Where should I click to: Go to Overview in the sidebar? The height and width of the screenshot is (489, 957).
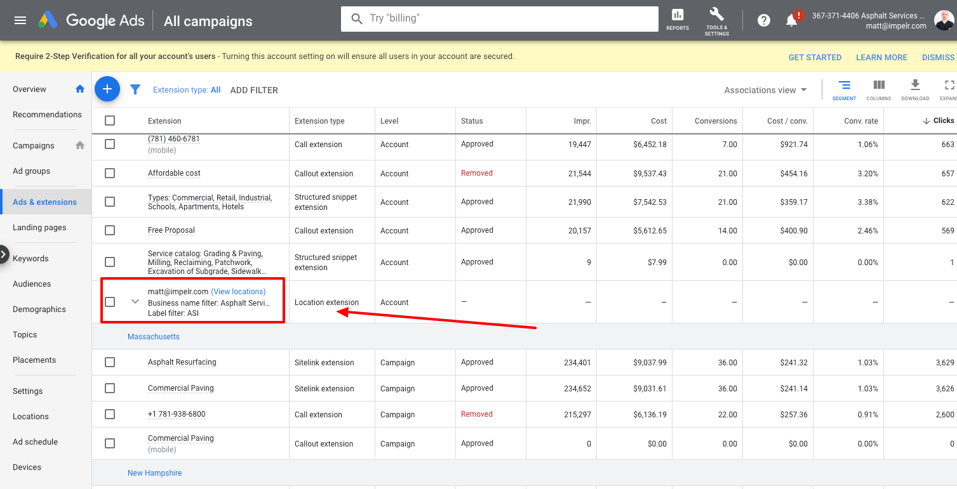(29, 89)
